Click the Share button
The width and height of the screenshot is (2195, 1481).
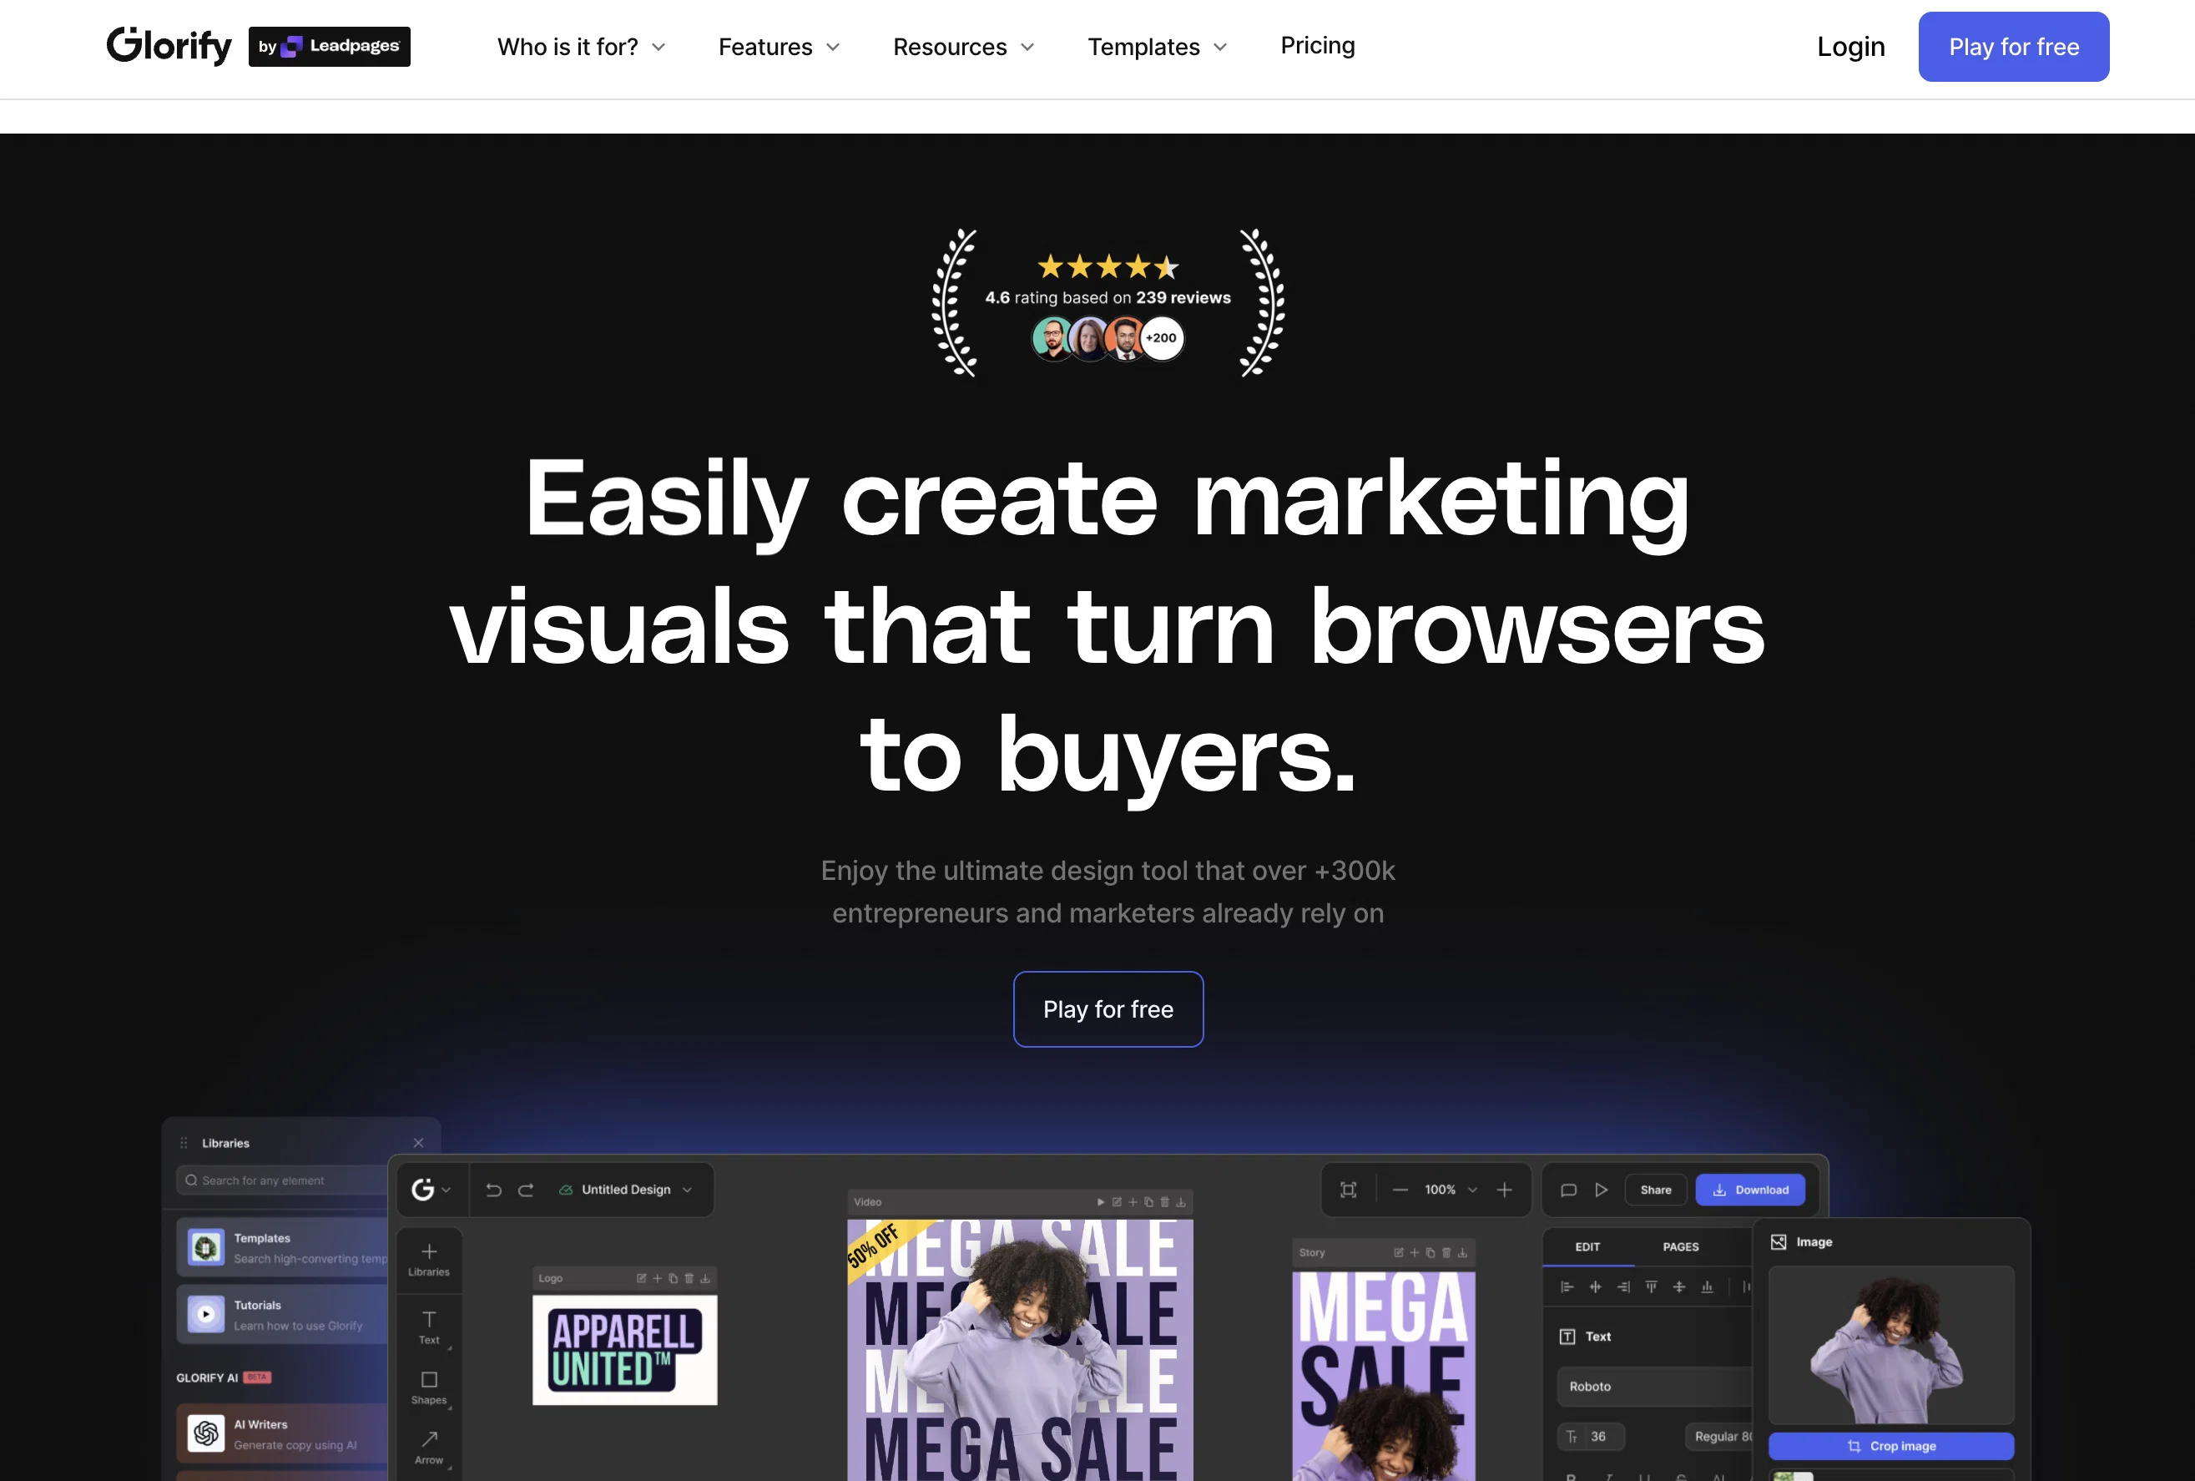[1656, 1190]
